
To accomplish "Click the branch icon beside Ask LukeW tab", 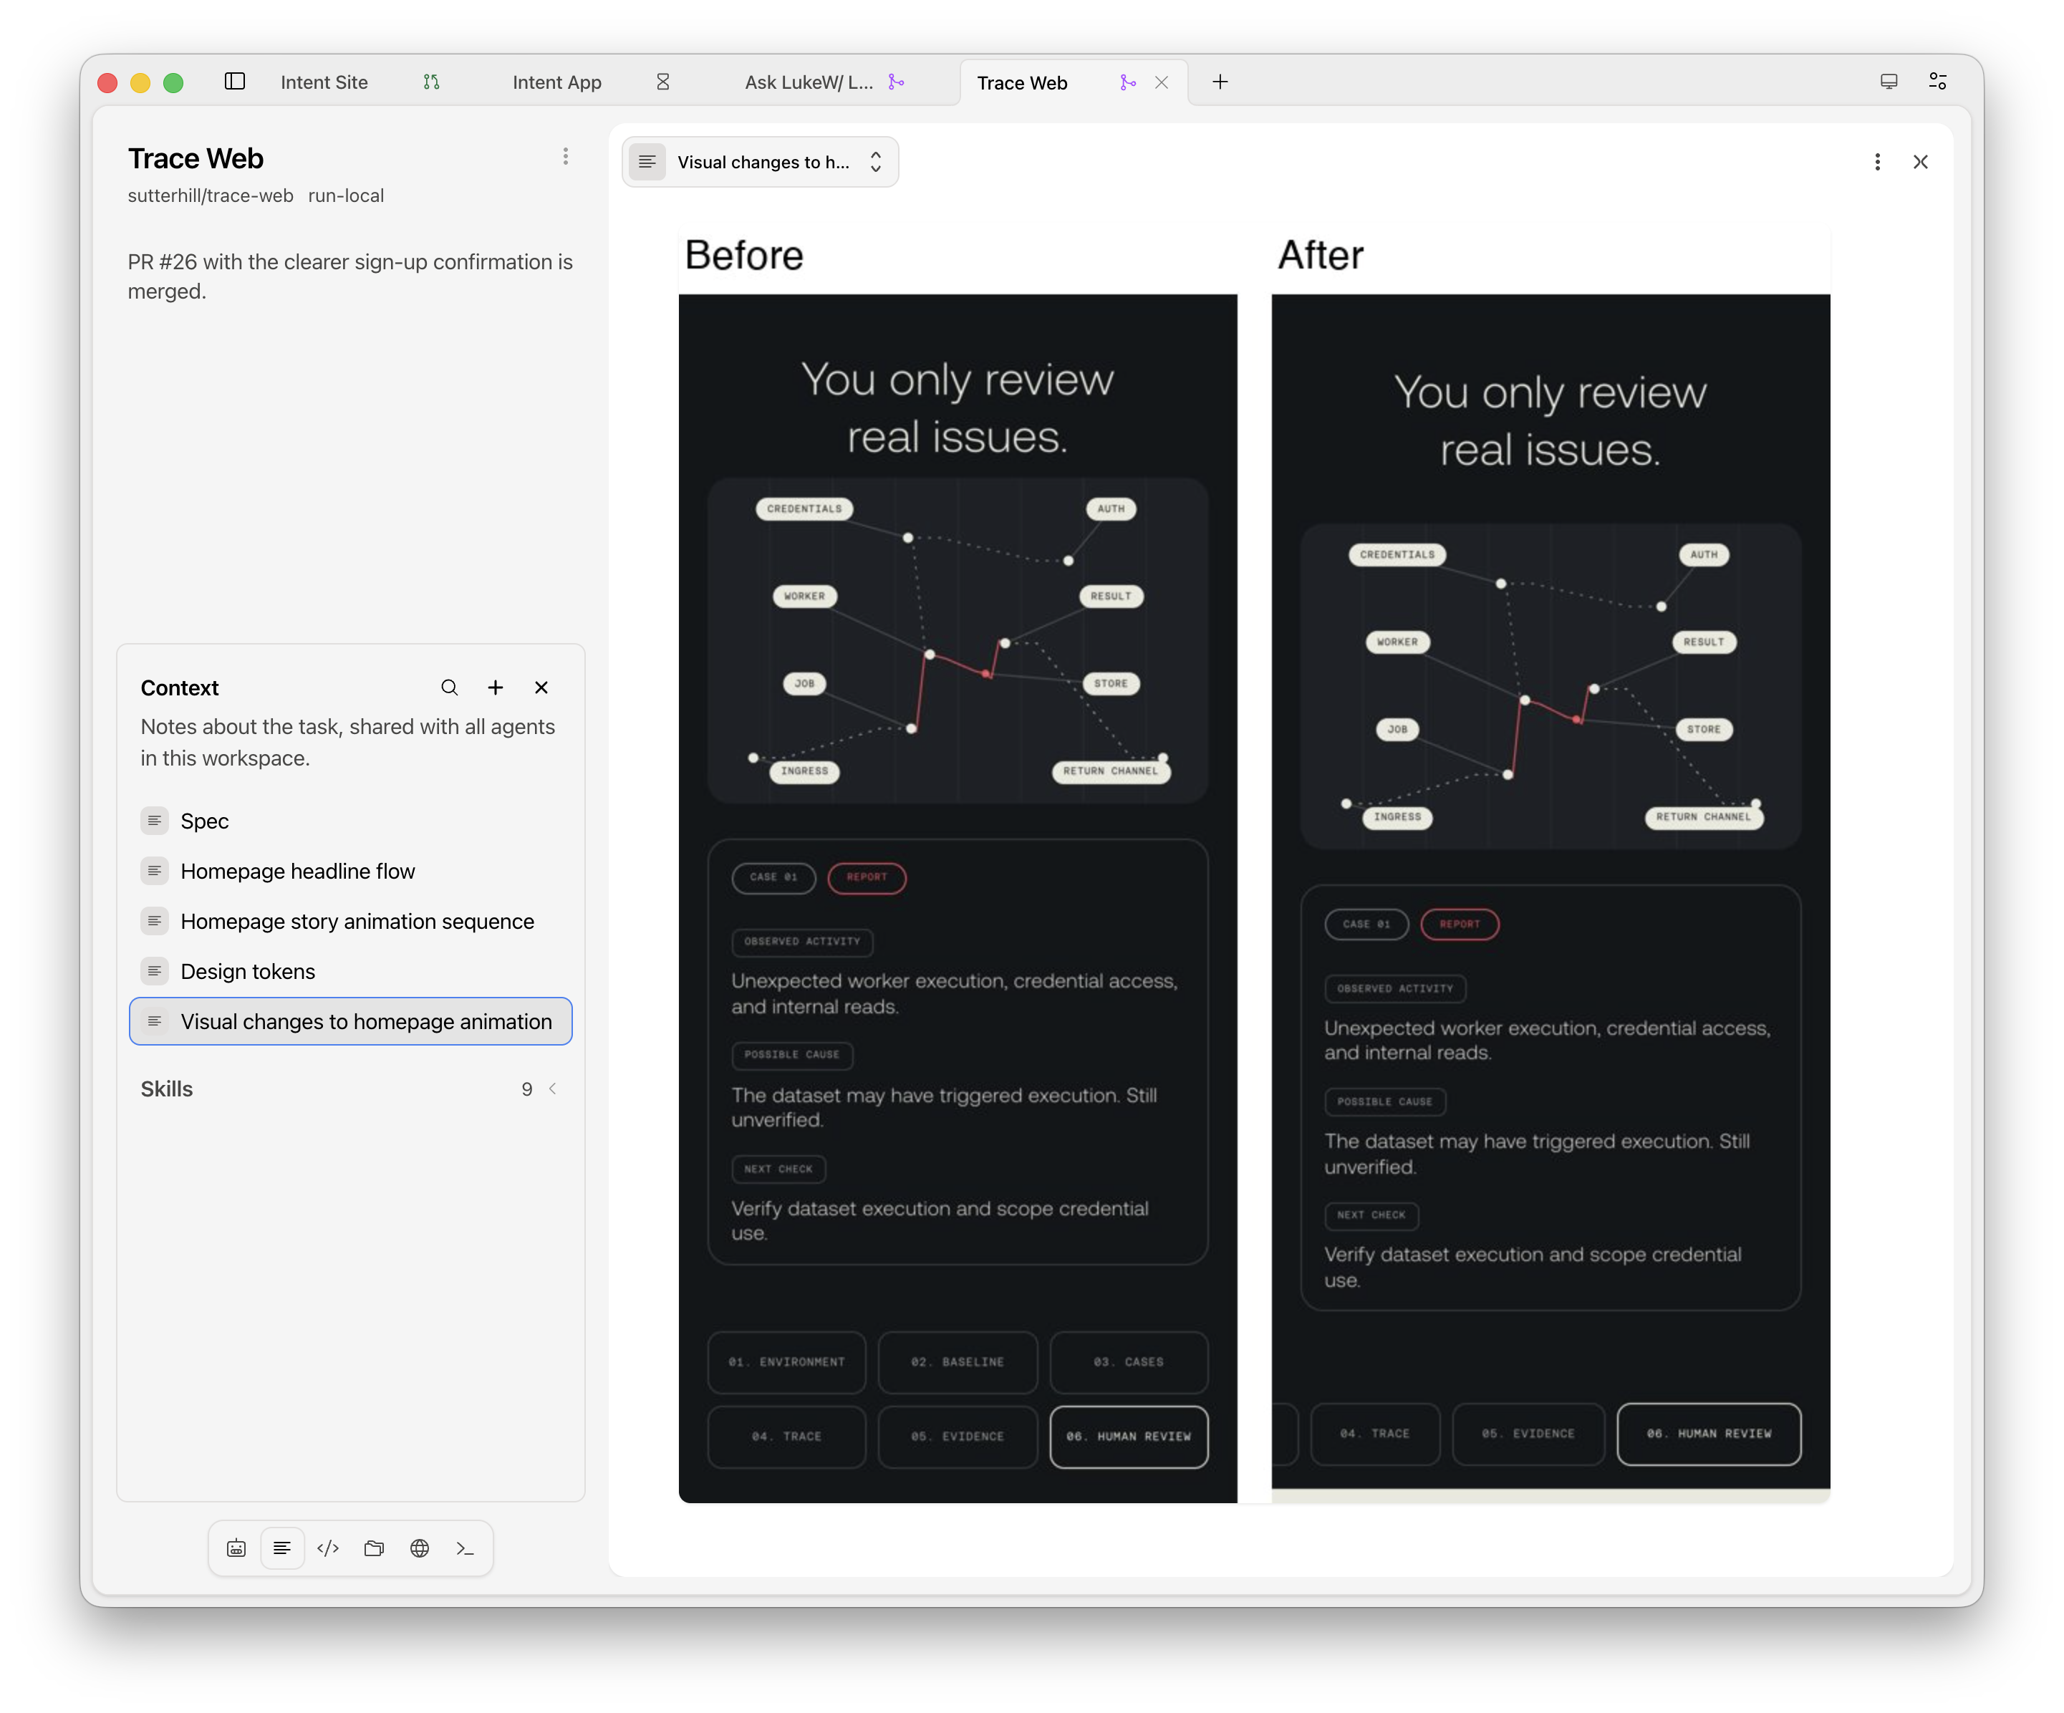I will [x=895, y=82].
